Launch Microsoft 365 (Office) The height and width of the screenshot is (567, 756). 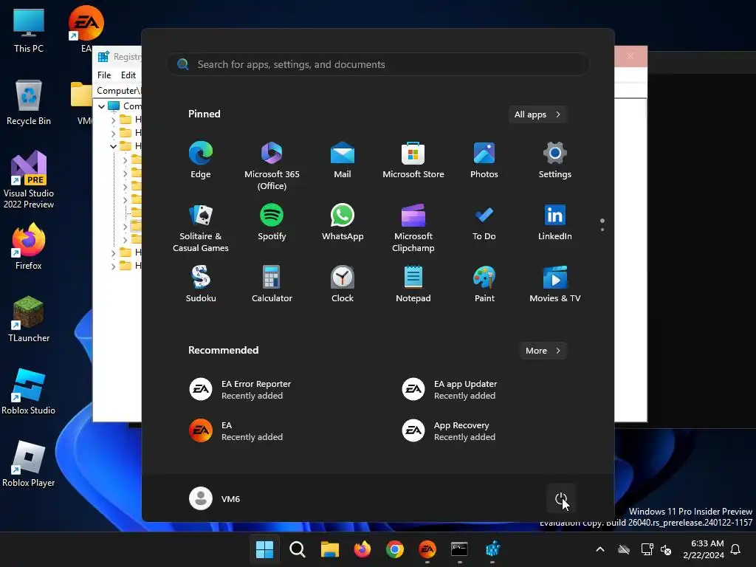point(272,166)
